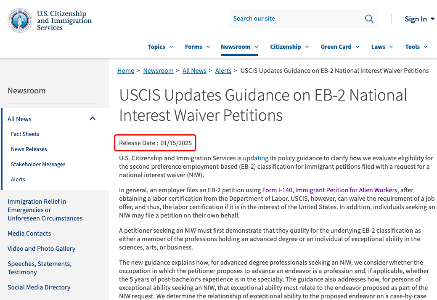Click the U.S. Citizenship and Immigration Services wordmark

pos(64,21)
